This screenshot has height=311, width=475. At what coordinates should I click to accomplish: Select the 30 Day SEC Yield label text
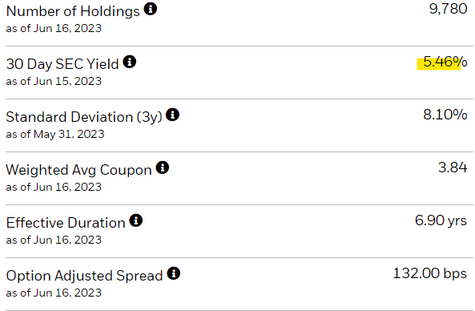tap(62, 64)
